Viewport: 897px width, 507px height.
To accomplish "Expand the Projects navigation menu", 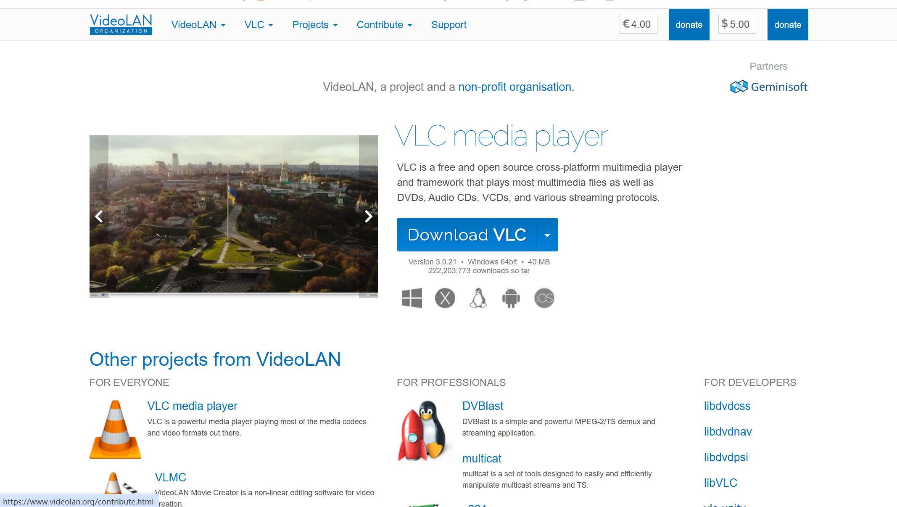I will [x=315, y=25].
